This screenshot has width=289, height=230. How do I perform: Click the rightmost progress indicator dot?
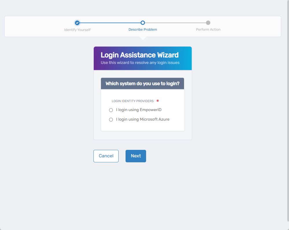coord(208,23)
